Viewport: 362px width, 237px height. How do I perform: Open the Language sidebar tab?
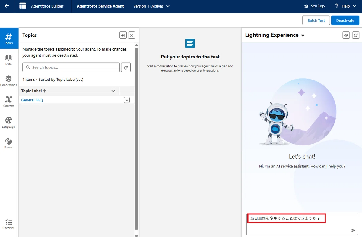click(8, 123)
